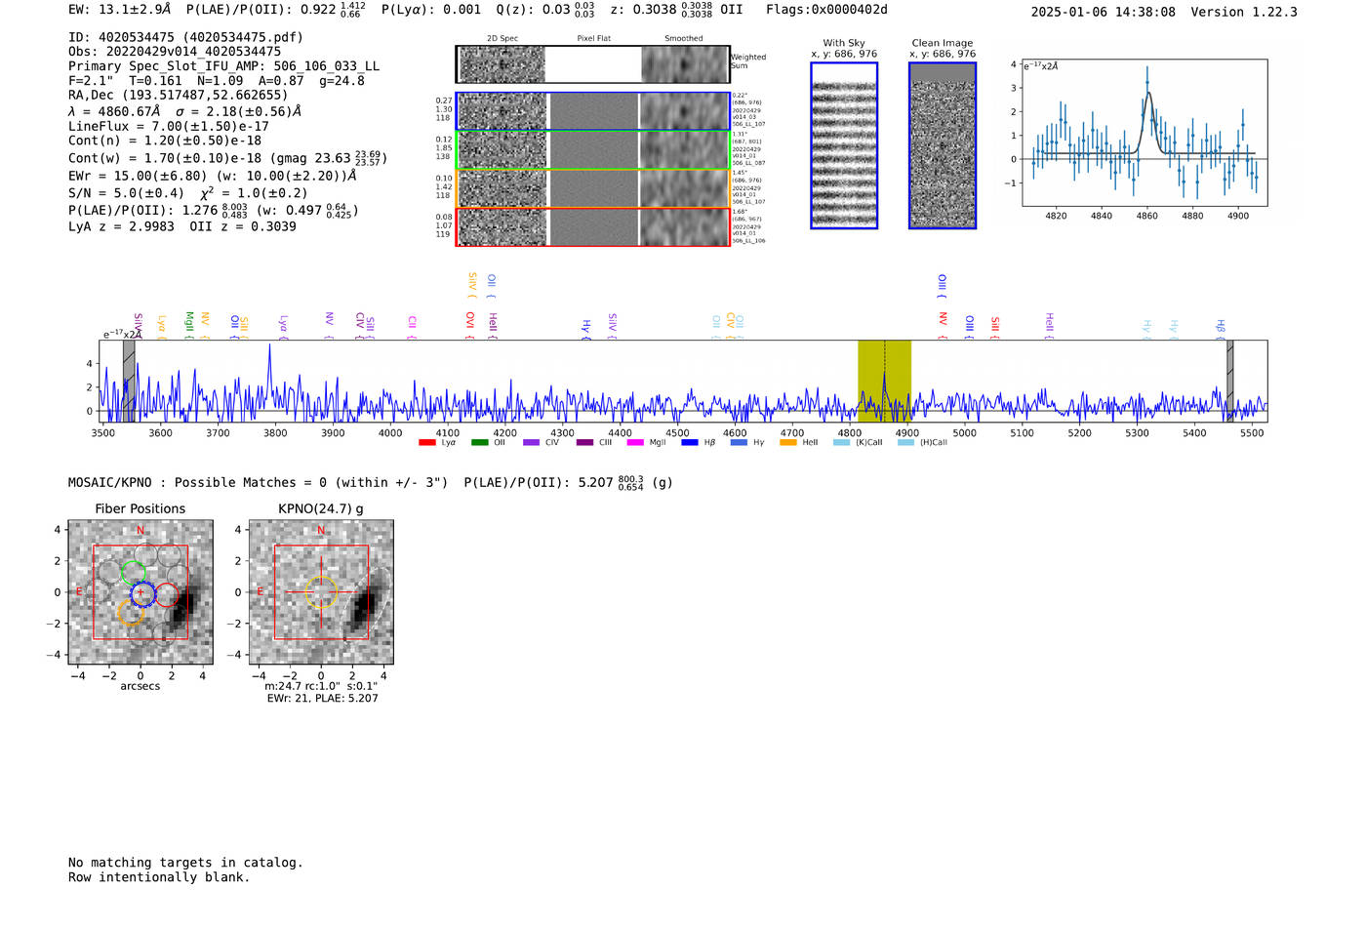Click the dark galaxy blob in KPNO image
Viewport: 1366px width, 930px height.
(x=367, y=607)
